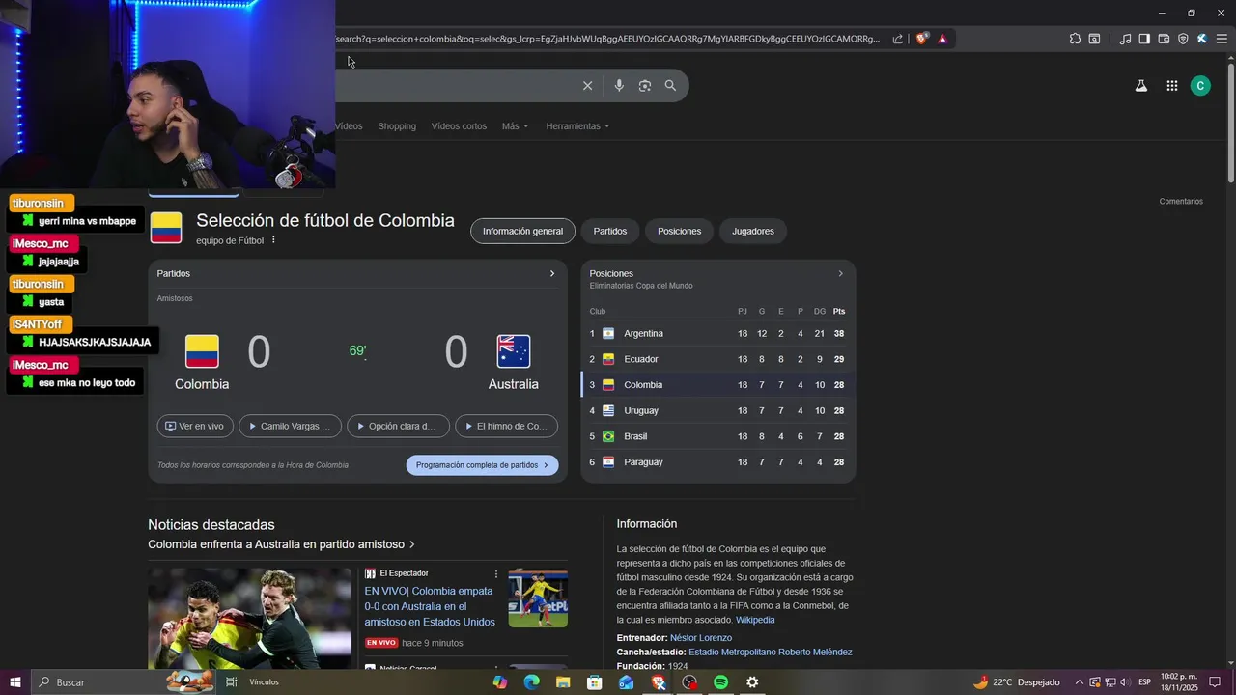Select the Paraguay row in standings
This screenshot has height=695, width=1236.
717,462
